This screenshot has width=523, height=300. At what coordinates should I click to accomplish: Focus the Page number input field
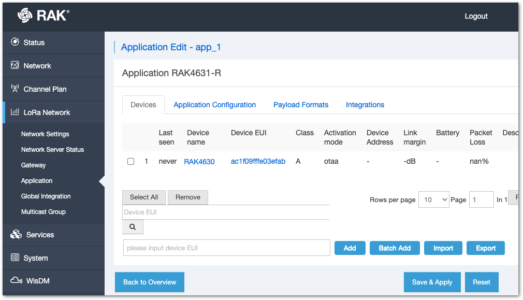(x=481, y=199)
